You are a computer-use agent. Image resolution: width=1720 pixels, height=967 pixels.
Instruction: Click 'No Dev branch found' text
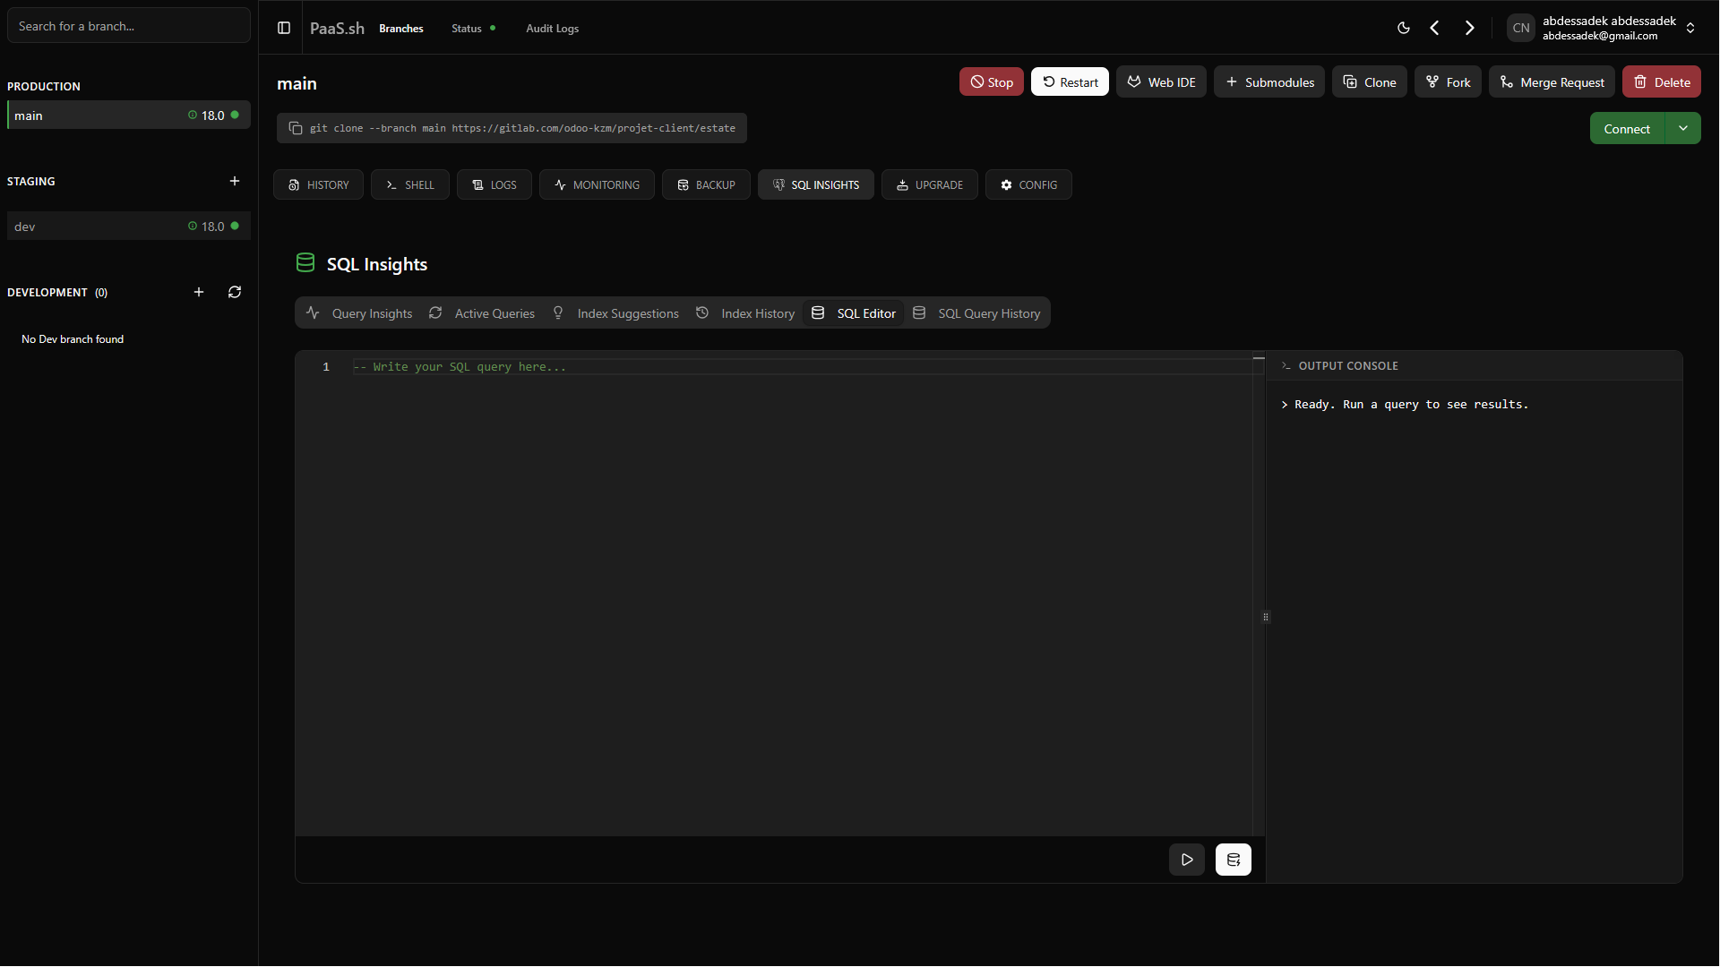tap(73, 339)
